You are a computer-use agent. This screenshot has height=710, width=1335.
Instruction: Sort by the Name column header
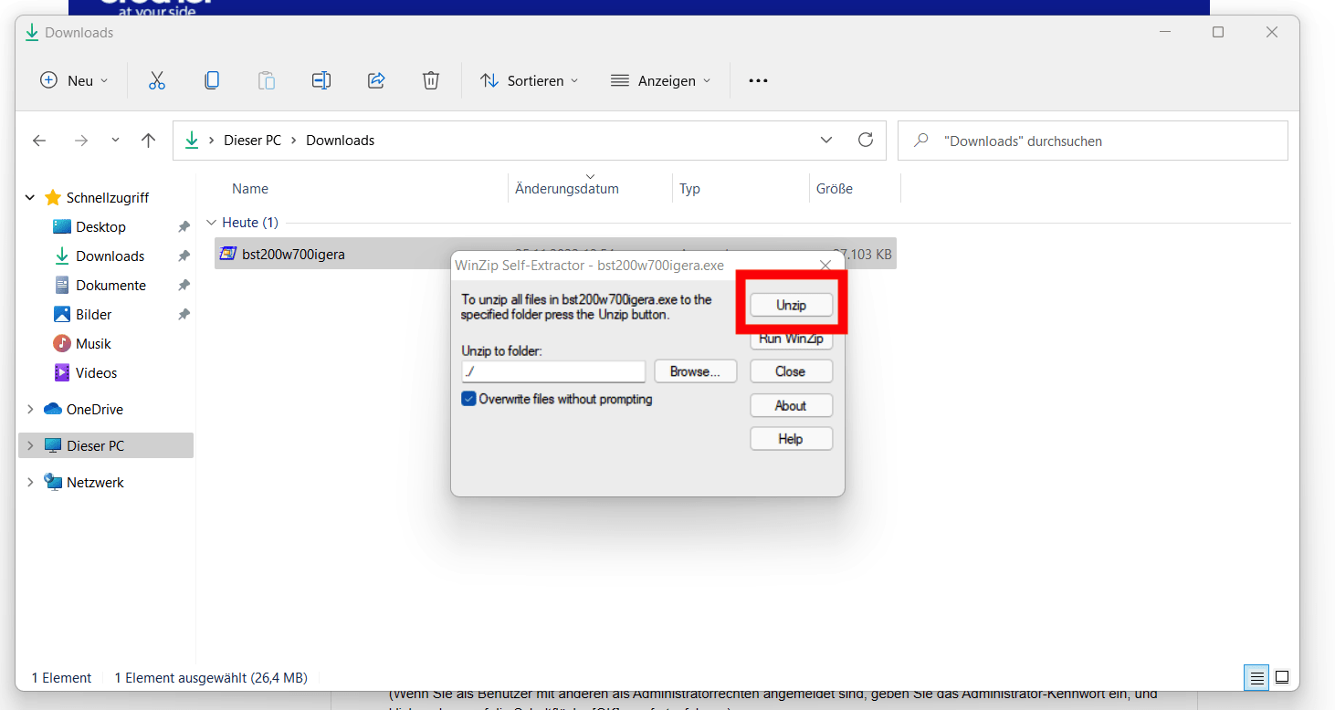click(x=250, y=189)
